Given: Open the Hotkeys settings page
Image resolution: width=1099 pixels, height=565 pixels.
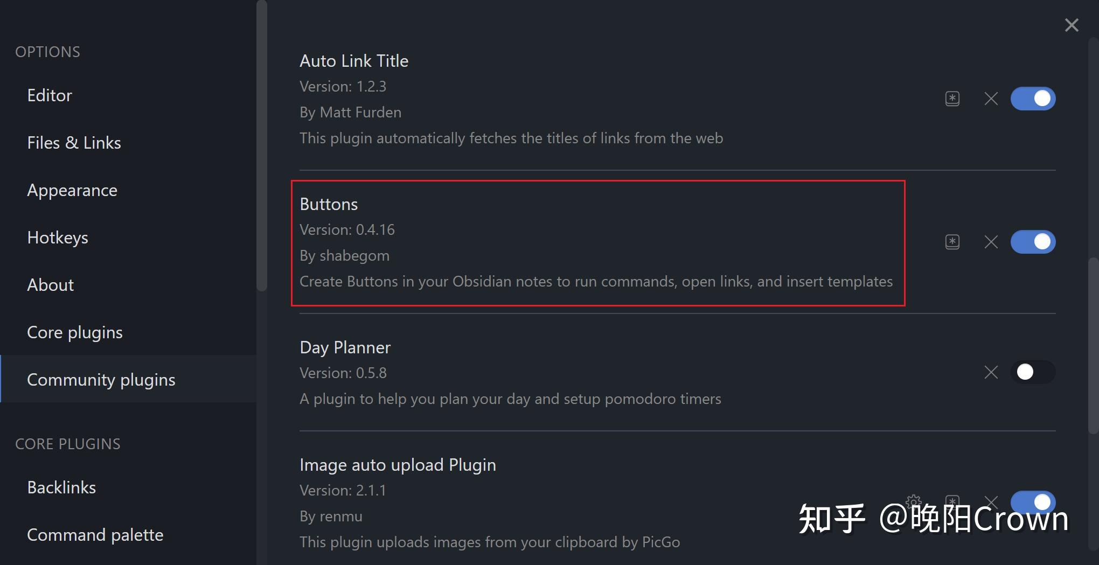Looking at the screenshot, I should (58, 238).
